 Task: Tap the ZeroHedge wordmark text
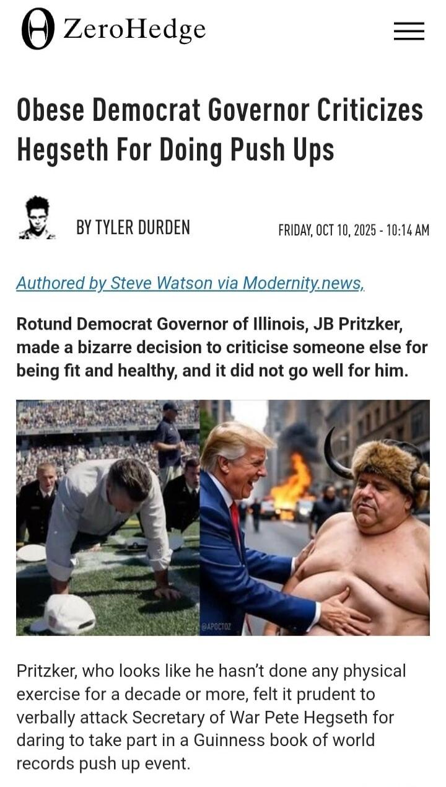click(134, 29)
